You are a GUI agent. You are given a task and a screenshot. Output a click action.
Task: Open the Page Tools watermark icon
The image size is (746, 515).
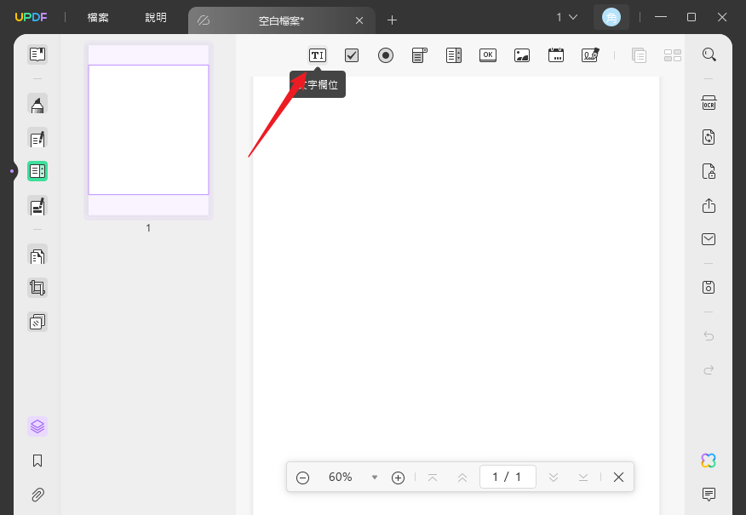pos(37,322)
